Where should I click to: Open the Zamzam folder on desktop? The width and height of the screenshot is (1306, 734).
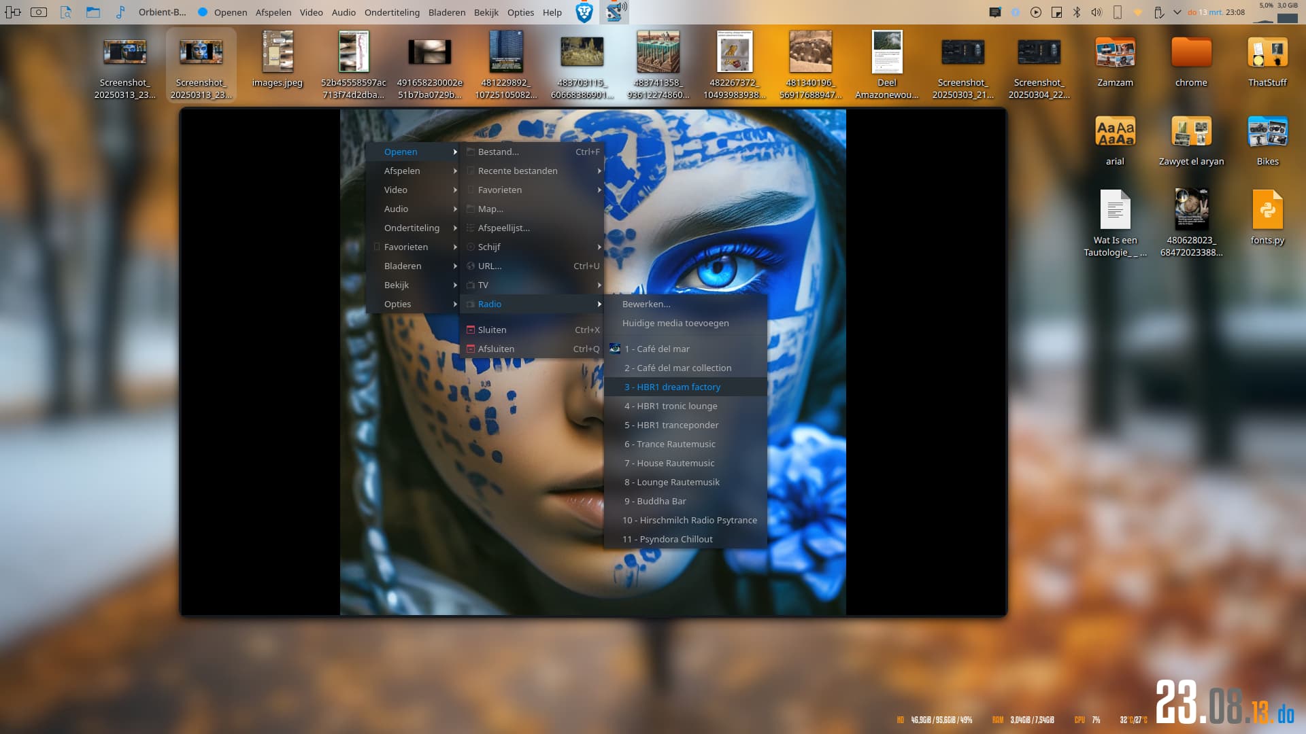pyautogui.click(x=1116, y=62)
